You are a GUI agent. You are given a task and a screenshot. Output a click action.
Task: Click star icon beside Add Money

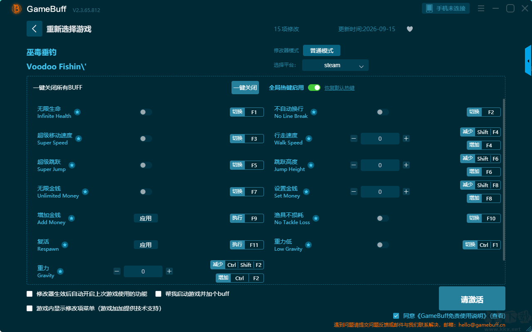pyautogui.click(x=71, y=218)
